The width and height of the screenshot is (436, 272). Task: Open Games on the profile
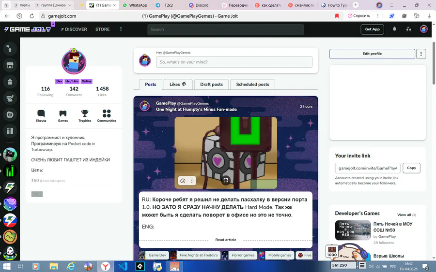click(x=63, y=116)
